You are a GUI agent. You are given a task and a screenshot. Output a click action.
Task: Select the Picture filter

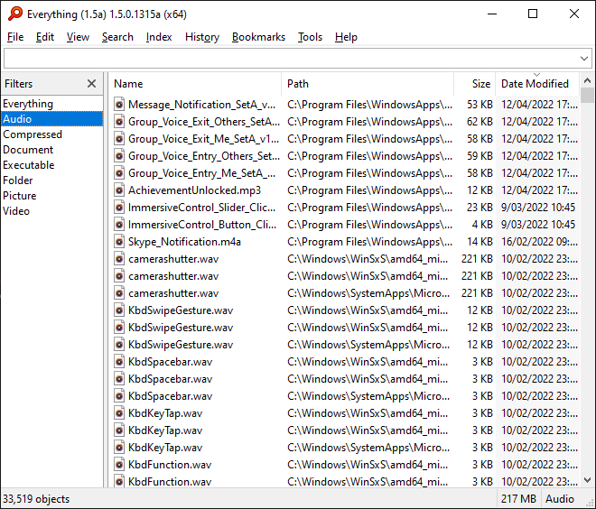(51, 196)
